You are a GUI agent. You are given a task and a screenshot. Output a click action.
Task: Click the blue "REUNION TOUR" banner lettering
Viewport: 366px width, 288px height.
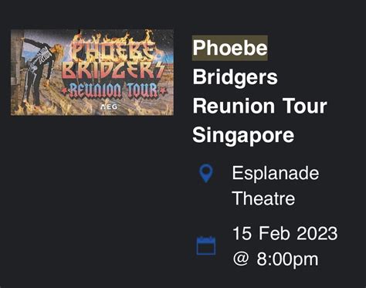pyautogui.click(x=114, y=90)
